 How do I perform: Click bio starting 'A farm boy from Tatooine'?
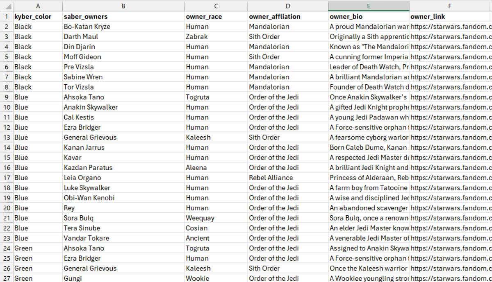pos(369,188)
